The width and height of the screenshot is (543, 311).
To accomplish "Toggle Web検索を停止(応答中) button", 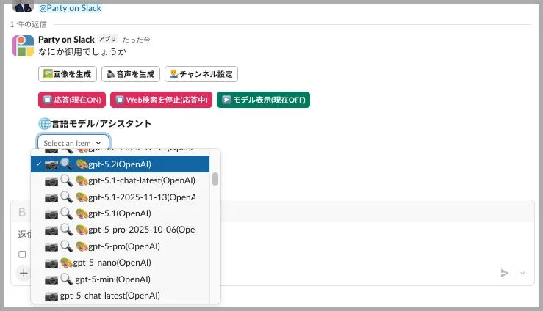I will click(162, 100).
